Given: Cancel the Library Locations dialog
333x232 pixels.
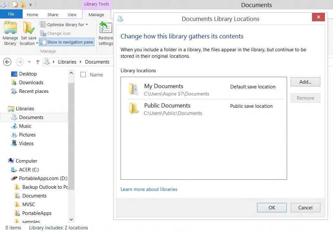Looking at the screenshot, I should pyautogui.click(x=305, y=207).
